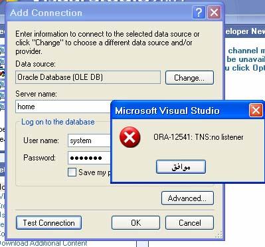Click the question-mark help button in Add Connection

click(199, 13)
